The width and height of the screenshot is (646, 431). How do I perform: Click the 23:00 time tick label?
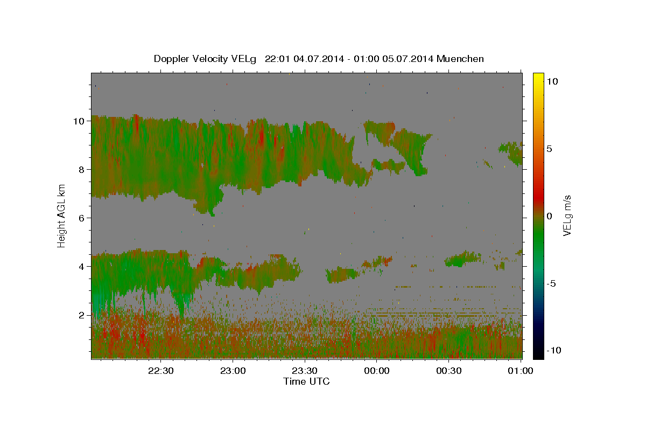tap(233, 371)
